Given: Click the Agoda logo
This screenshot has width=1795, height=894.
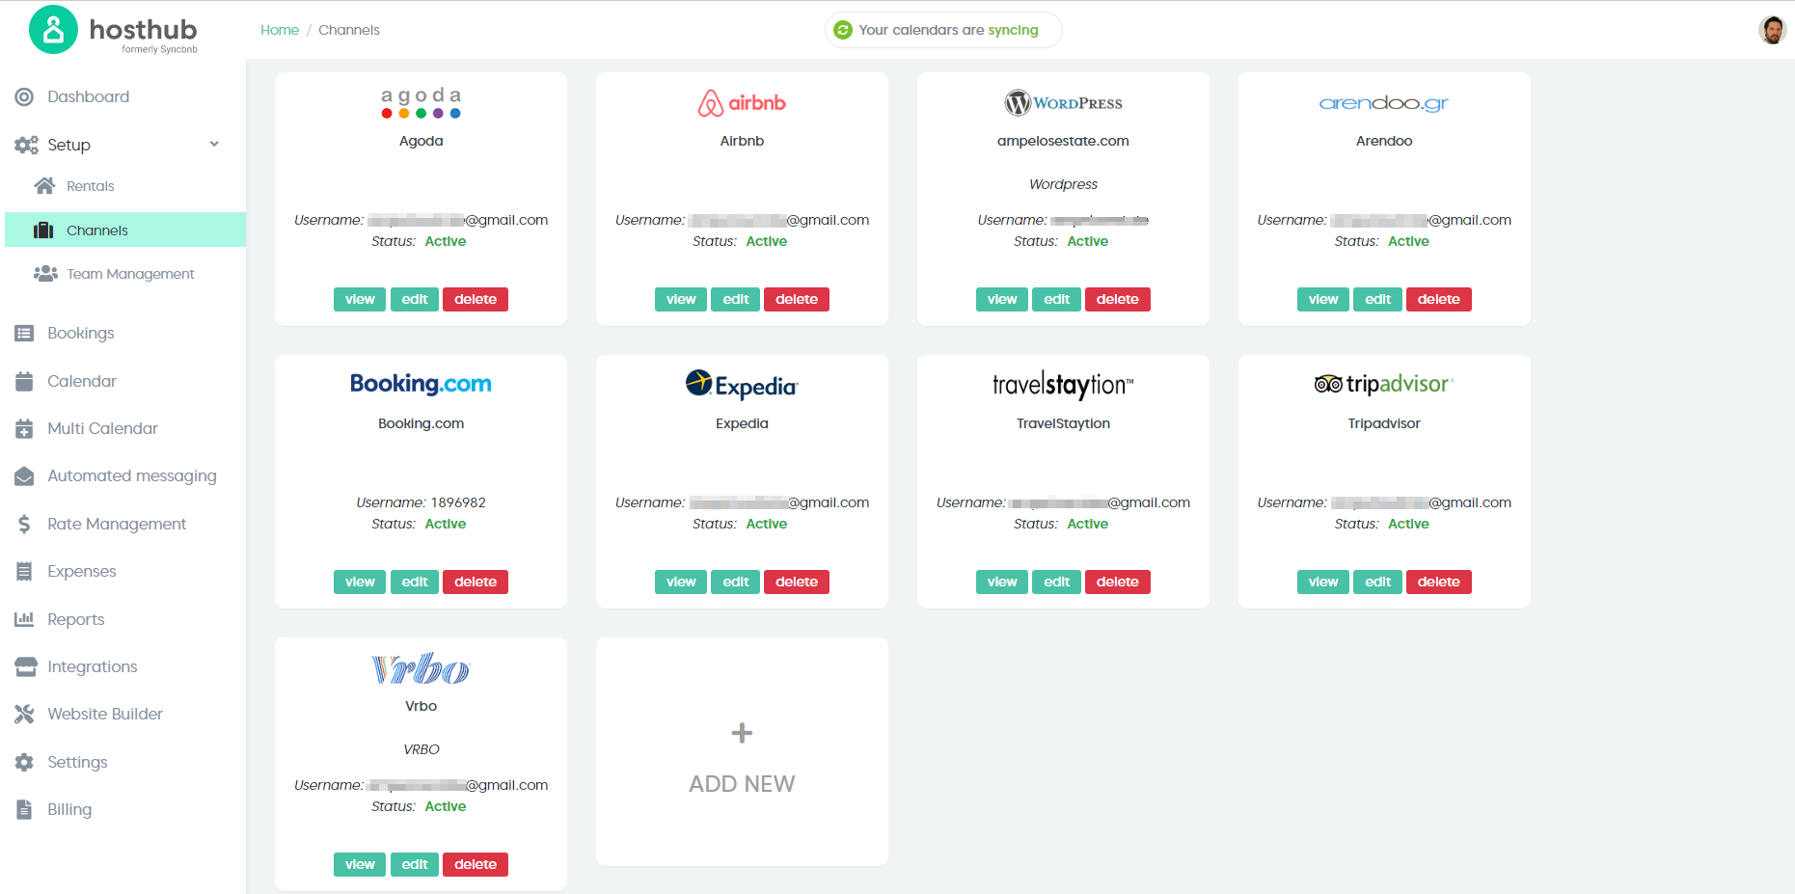Looking at the screenshot, I should coord(421,102).
